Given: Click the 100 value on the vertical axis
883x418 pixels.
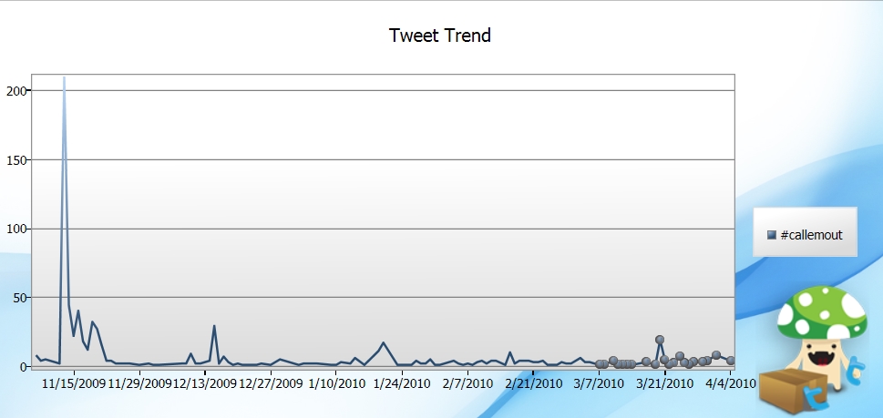Looking at the screenshot, I should pyautogui.click(x=17, y=229).
